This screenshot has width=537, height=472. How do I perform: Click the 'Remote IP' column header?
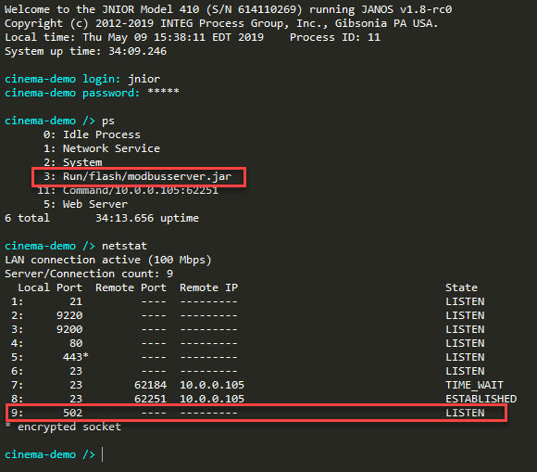[208, 287]
